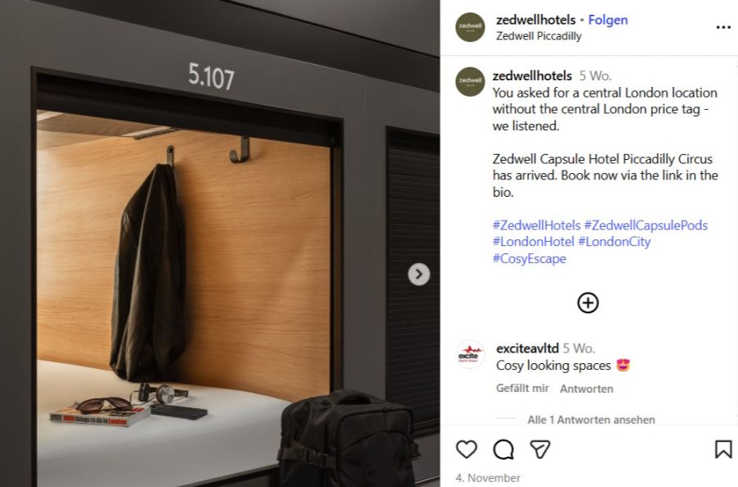Open the Zedwell Piccadilly location page
This screenshot has width=738, height=487.
coord(539,36)
